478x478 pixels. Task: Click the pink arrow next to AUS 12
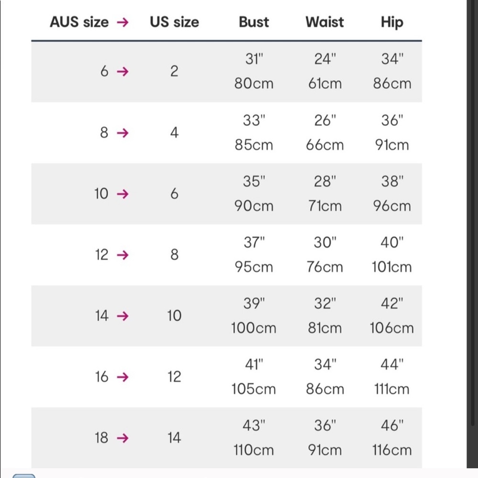[x=123, y=255]
